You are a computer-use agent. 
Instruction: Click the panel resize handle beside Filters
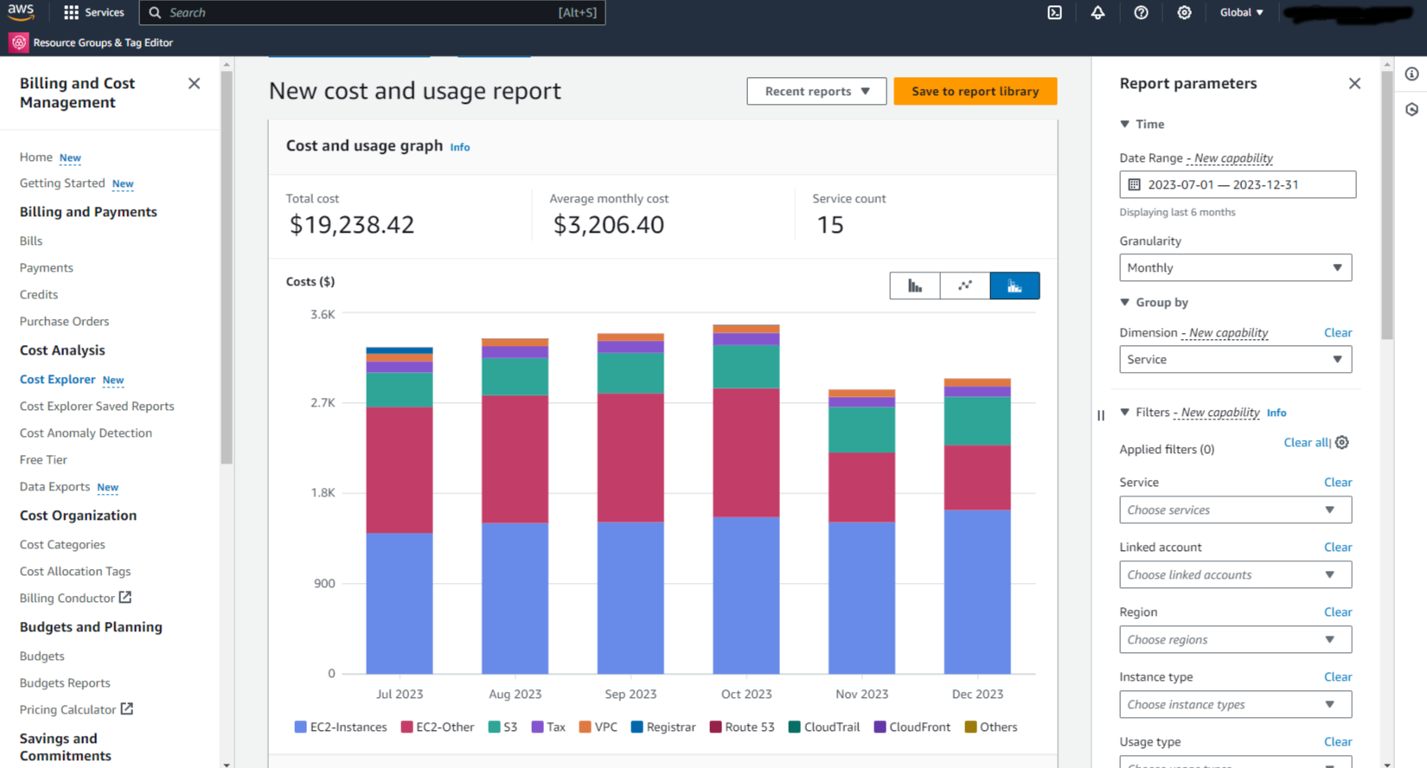point(1101,415)
